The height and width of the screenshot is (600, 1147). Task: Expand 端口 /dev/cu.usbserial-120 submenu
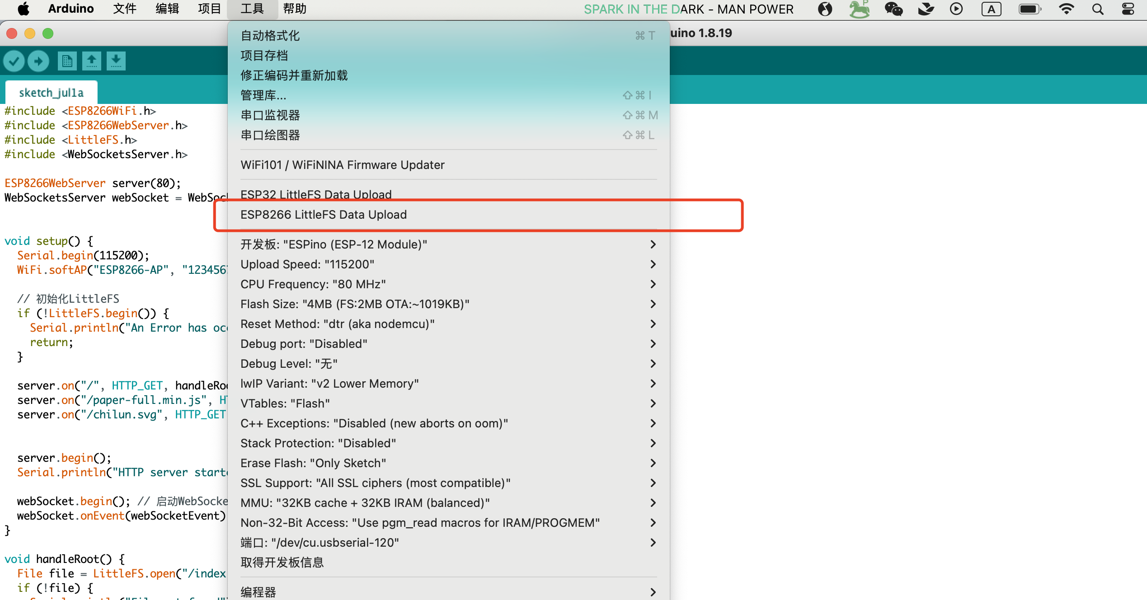448,543
